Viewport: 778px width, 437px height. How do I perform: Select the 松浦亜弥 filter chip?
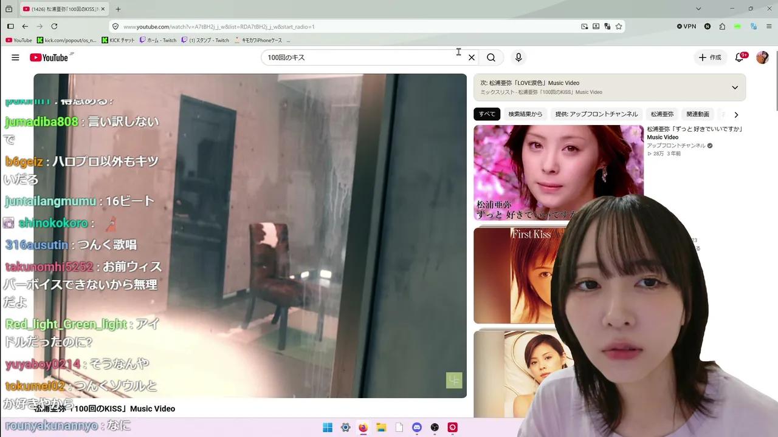coord(662,114)
